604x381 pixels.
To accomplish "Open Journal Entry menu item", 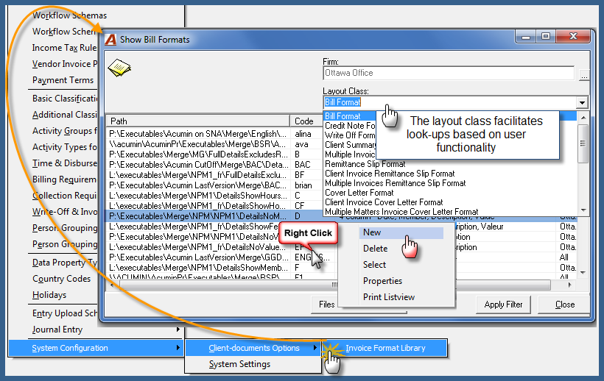I will click(57, 330).
